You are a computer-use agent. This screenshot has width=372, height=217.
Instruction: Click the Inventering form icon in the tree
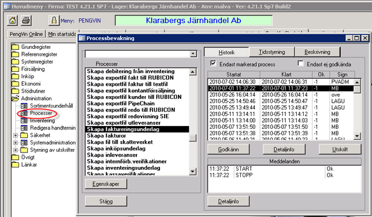pos(24,120)
